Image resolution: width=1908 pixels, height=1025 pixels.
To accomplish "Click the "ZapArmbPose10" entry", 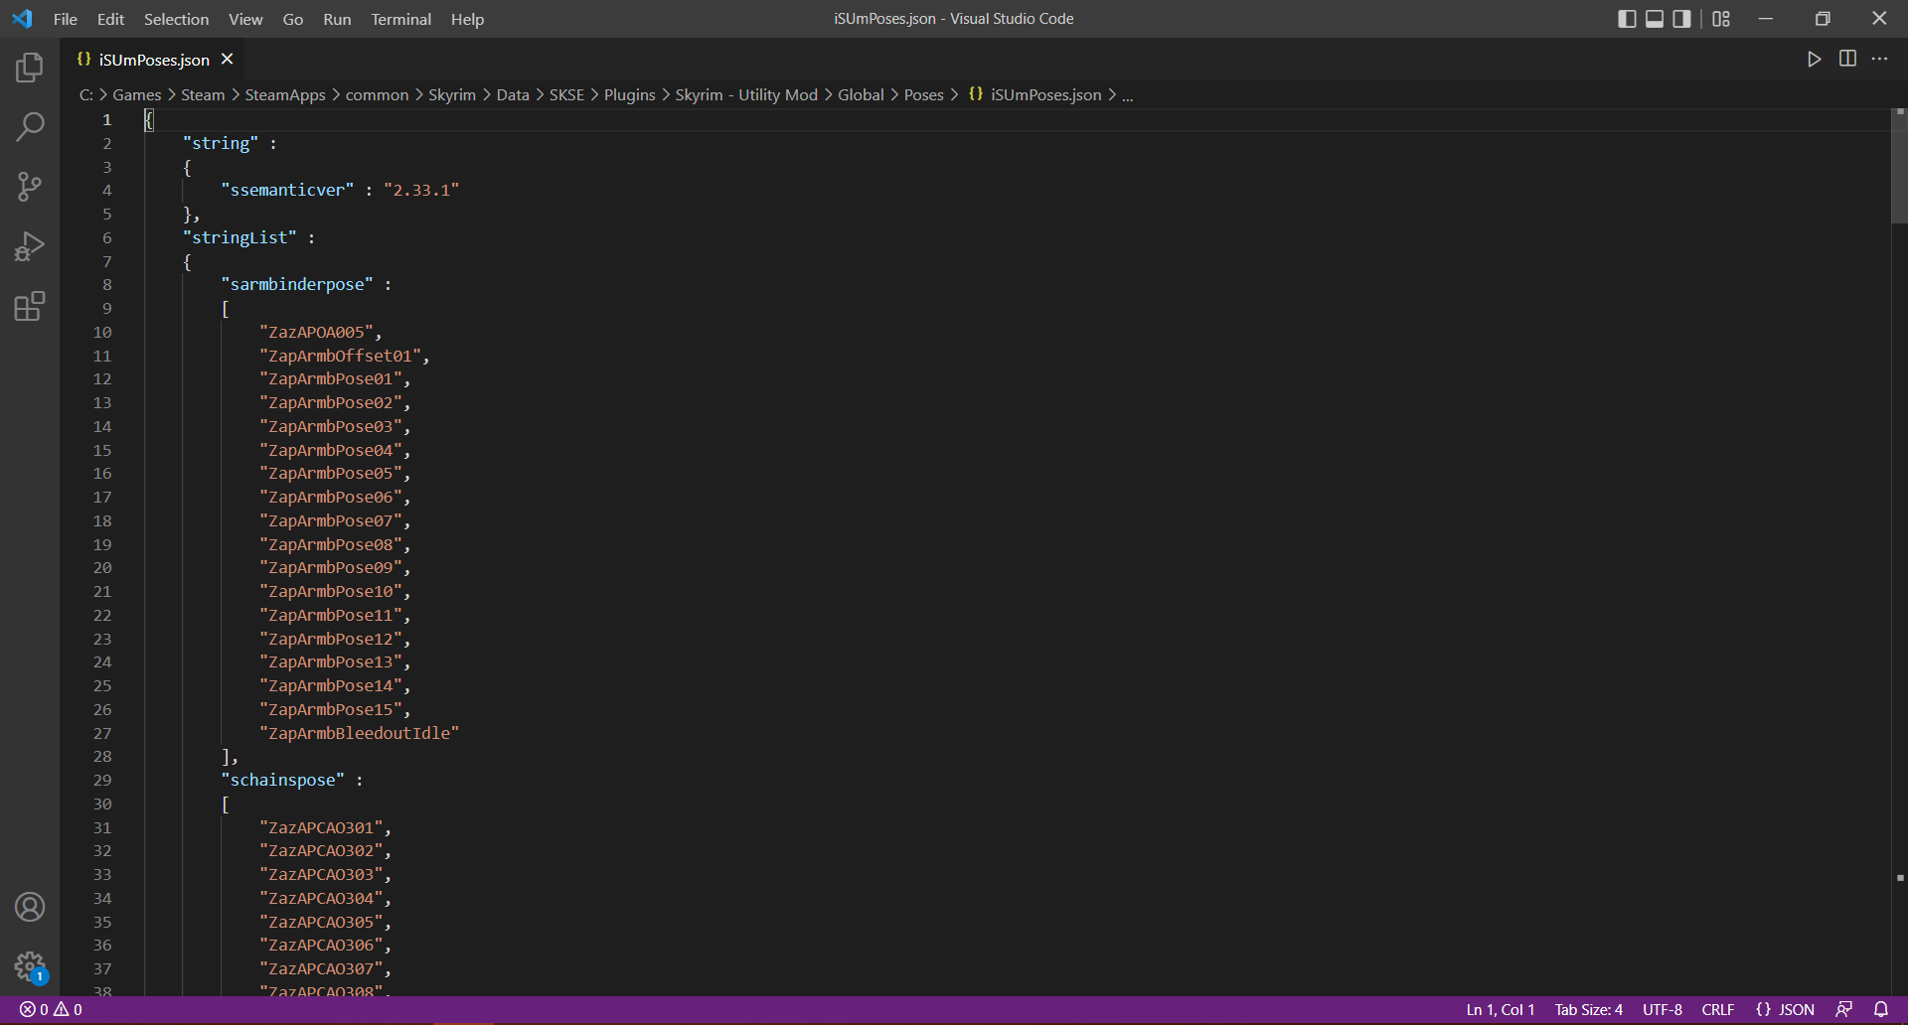I will (x=331, y=592).
